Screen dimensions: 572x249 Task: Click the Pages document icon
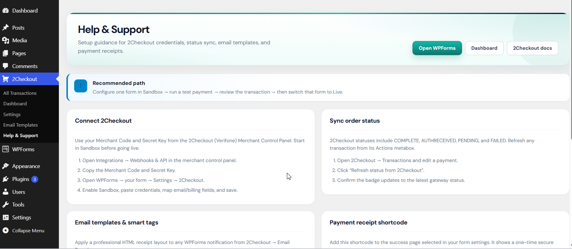coord(6,53)
